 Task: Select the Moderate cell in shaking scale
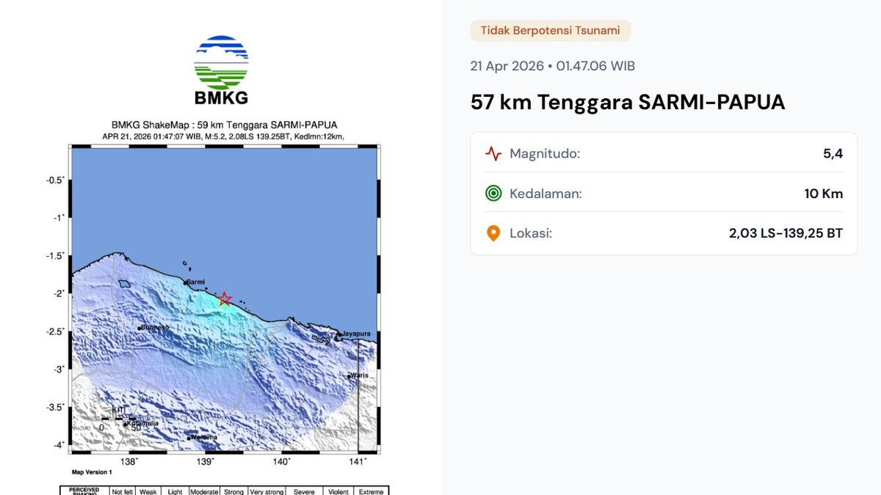(x=203, y=491)
